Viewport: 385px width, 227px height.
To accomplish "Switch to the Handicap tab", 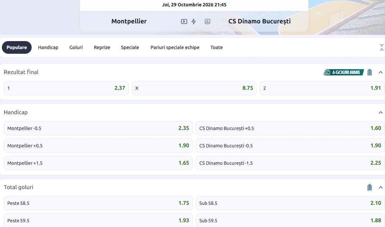I will click(x=48, y=47).
